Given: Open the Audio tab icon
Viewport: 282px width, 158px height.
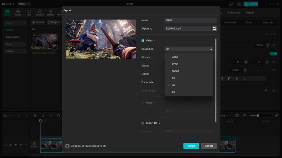Looking at the screenshot, I should (x=18, y=11).
